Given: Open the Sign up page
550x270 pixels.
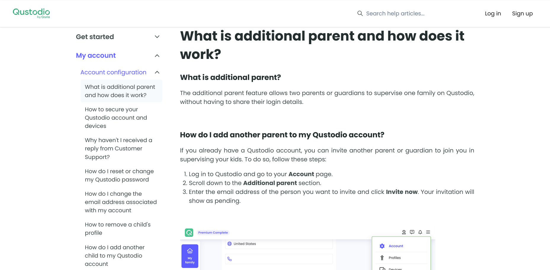Looking at the screenshot, I should [x=522, y=13].
